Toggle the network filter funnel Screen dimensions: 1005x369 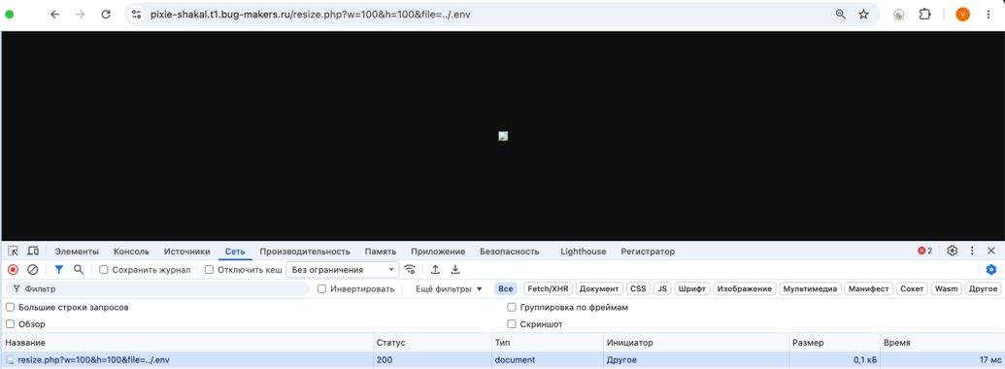(x=59, y=270)
